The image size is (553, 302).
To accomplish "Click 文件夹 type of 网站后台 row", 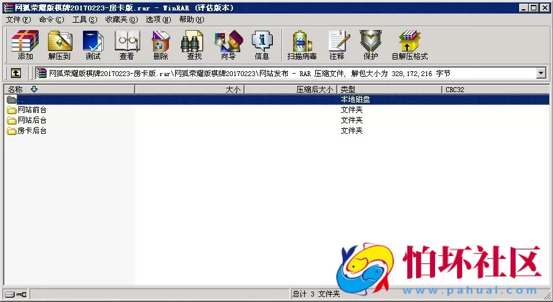I will pos(351,120).
